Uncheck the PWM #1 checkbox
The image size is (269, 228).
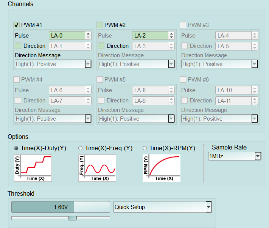(17, 25)
